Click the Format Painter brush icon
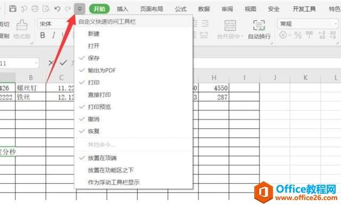This screenshot has height=207, width=341. pos(22,25)
